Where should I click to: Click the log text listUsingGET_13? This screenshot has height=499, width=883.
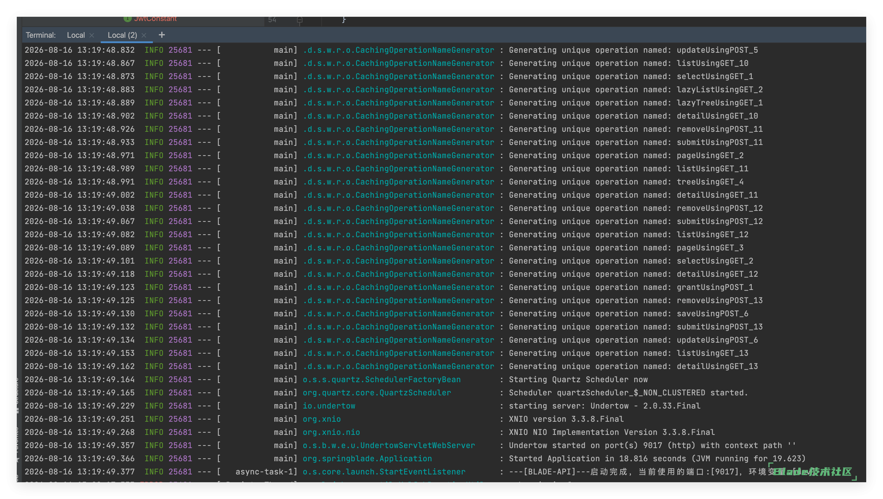tap(712, 353)
